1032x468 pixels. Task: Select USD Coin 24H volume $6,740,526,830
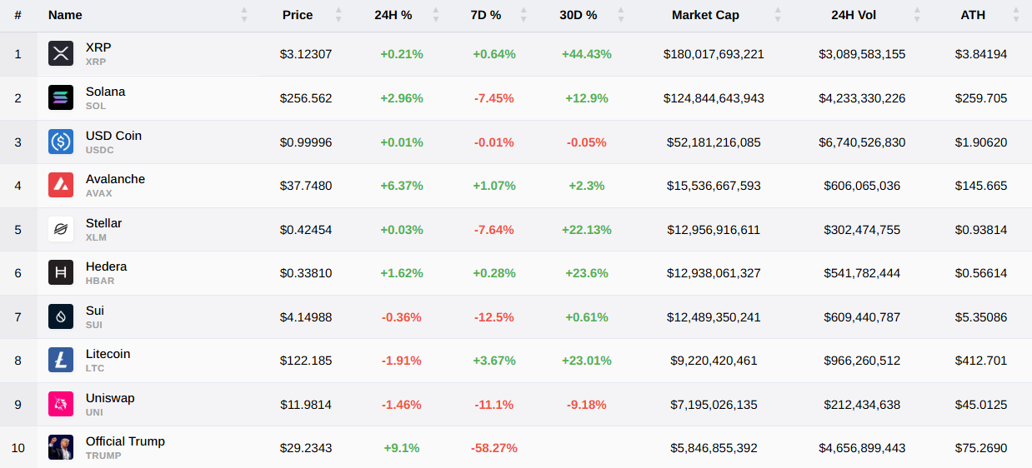tap(862, 142)
